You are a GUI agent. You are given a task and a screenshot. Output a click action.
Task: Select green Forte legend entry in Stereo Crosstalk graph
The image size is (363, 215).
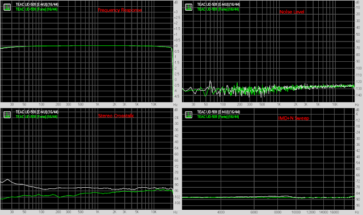click(x=36, y=117)
